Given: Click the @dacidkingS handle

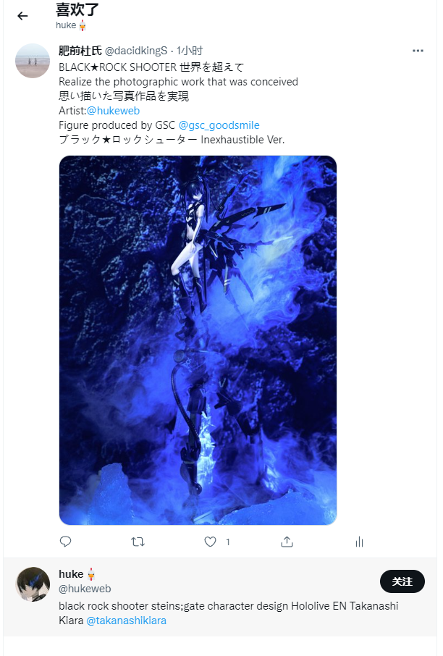Looking at the screenshot, I should [x=136, y=51].
